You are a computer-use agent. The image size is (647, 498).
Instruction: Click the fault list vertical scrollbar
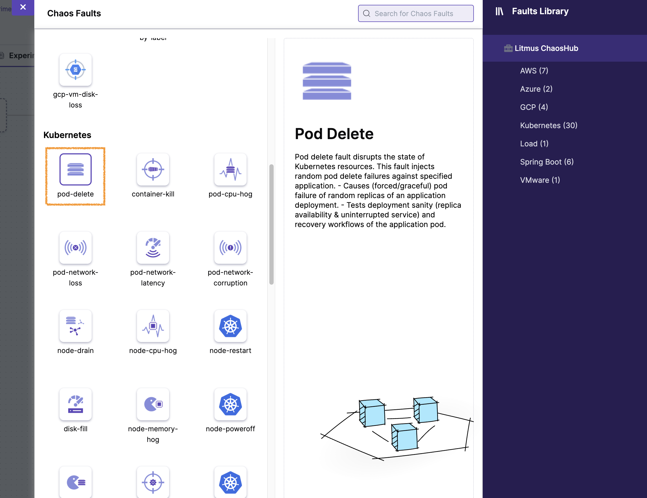coord(271,224)
